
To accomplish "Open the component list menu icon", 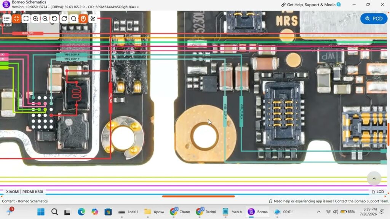I will (x=7, y=19).
